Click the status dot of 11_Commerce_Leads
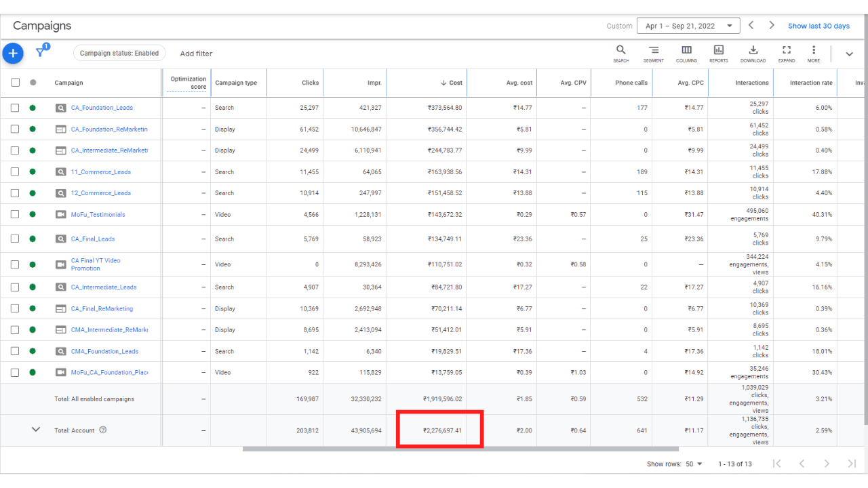The height and width of the screenshot is (488, 868). [33, 172]
